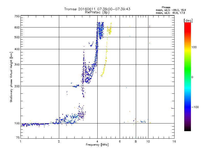Click the y-axis tick label '300'
Screen dimensions: 205x154
click(x=17, y=64)
